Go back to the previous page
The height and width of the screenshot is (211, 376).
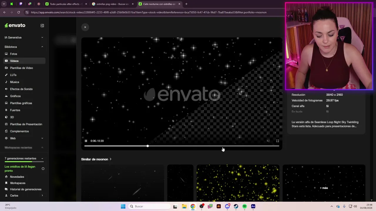[4, 12]
